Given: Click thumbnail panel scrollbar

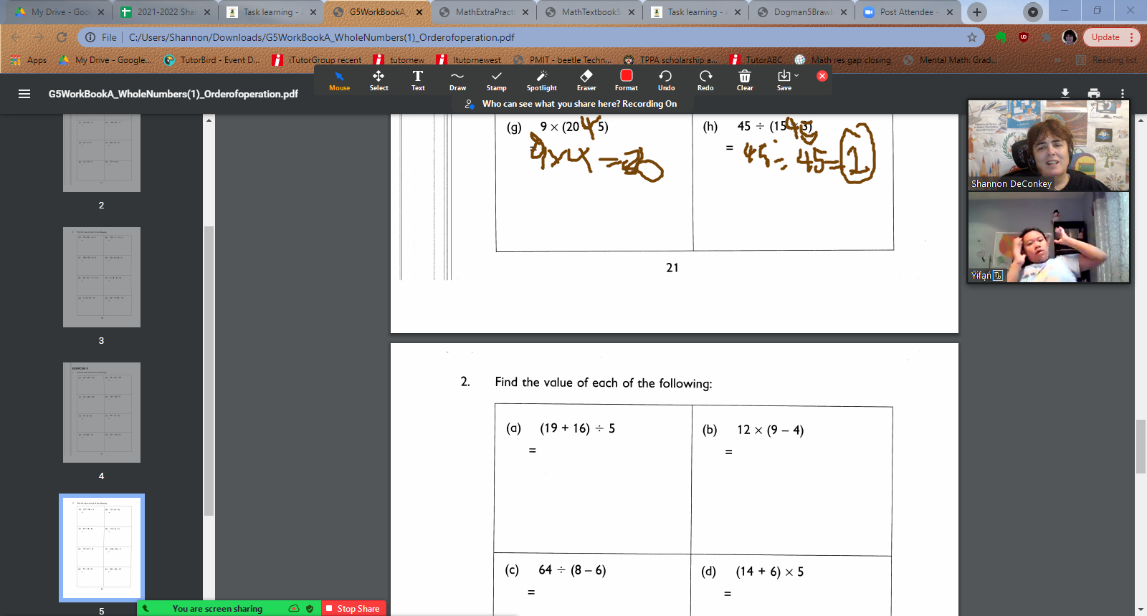Looking at the screenshot, I should tap(209, 371).
